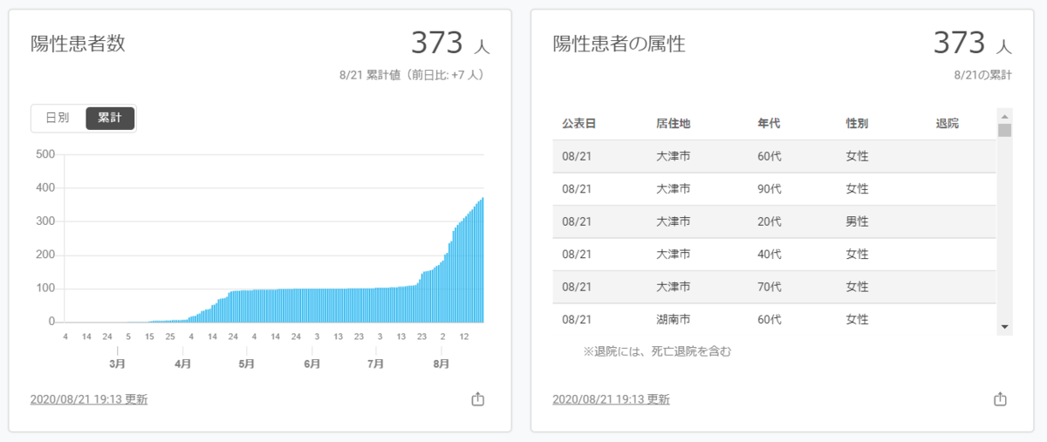Image resolution: width=1047 pixels, height=442 pixels.
Task: Click the 8/21の累計 note
Action: tap(983, 75)
